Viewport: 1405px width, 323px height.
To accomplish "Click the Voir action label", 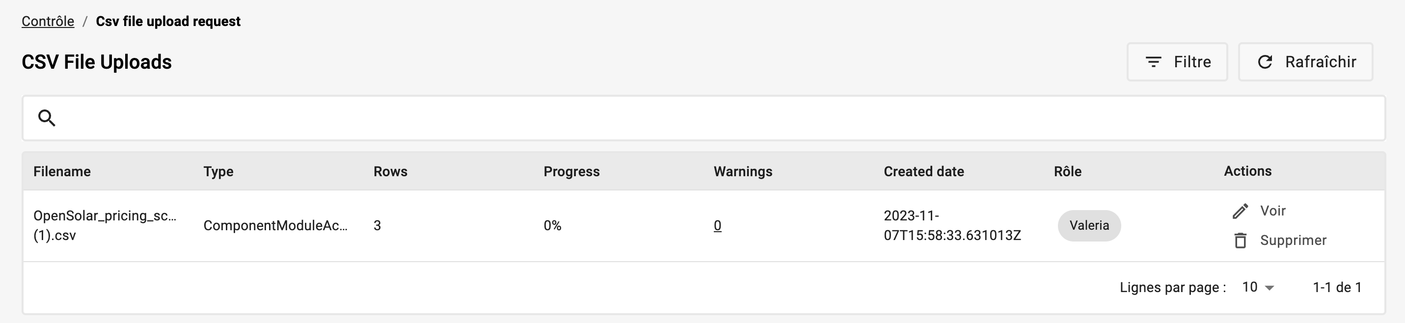I will point(1272,211).
